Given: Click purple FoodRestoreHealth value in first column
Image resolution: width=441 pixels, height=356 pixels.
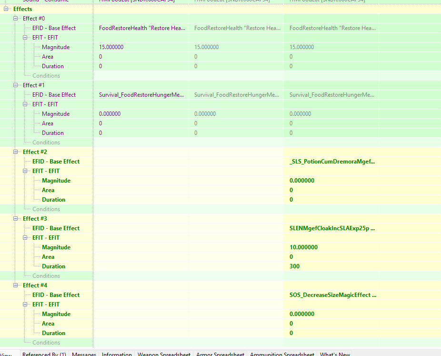Looking at the screenshot, I should pyautogui.click(x=142, y=28).
